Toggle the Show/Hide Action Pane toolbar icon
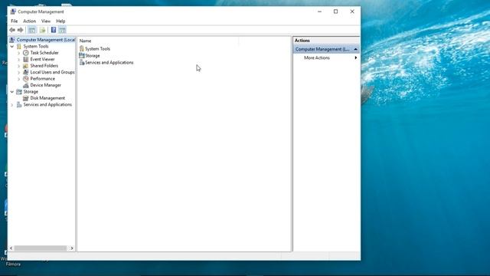490x276 pixels. click(x=62, y=30)
